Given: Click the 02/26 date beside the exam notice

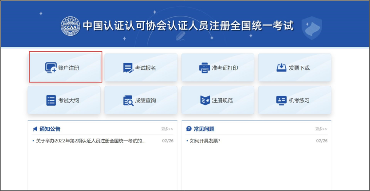Looking at the screenshot, I should 168,141.
